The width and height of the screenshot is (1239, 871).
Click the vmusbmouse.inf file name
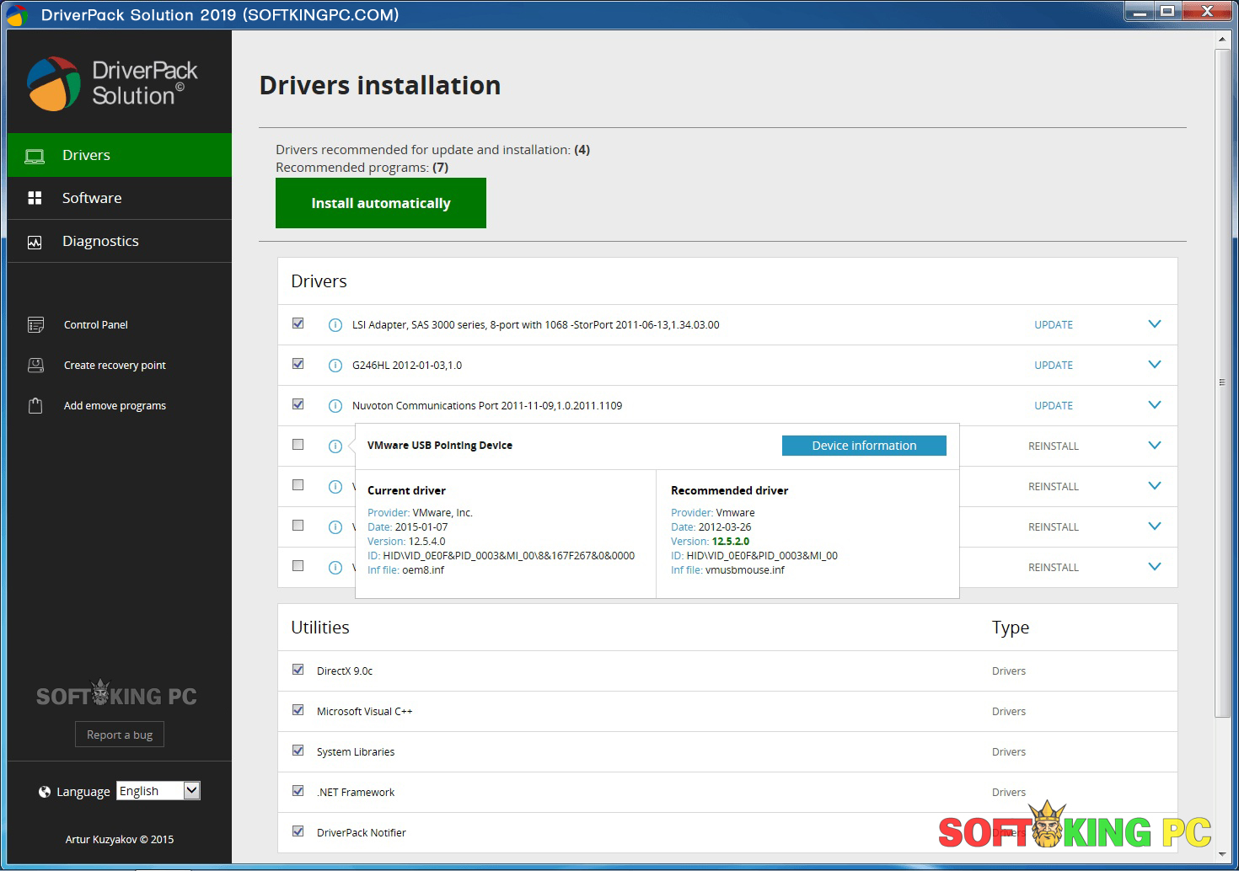click(745, 570)
